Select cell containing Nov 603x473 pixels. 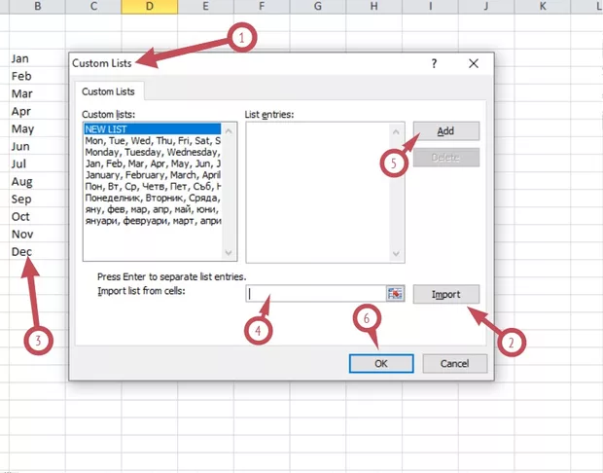37,234
